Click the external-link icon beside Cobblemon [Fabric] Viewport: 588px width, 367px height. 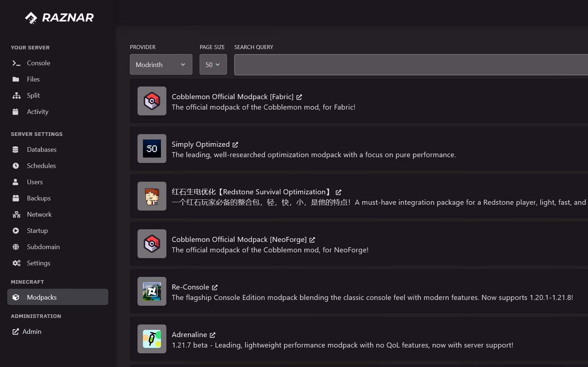(x=299, y=97)
